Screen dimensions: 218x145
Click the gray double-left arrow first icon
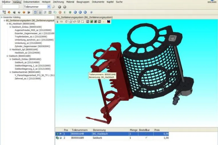14,12
